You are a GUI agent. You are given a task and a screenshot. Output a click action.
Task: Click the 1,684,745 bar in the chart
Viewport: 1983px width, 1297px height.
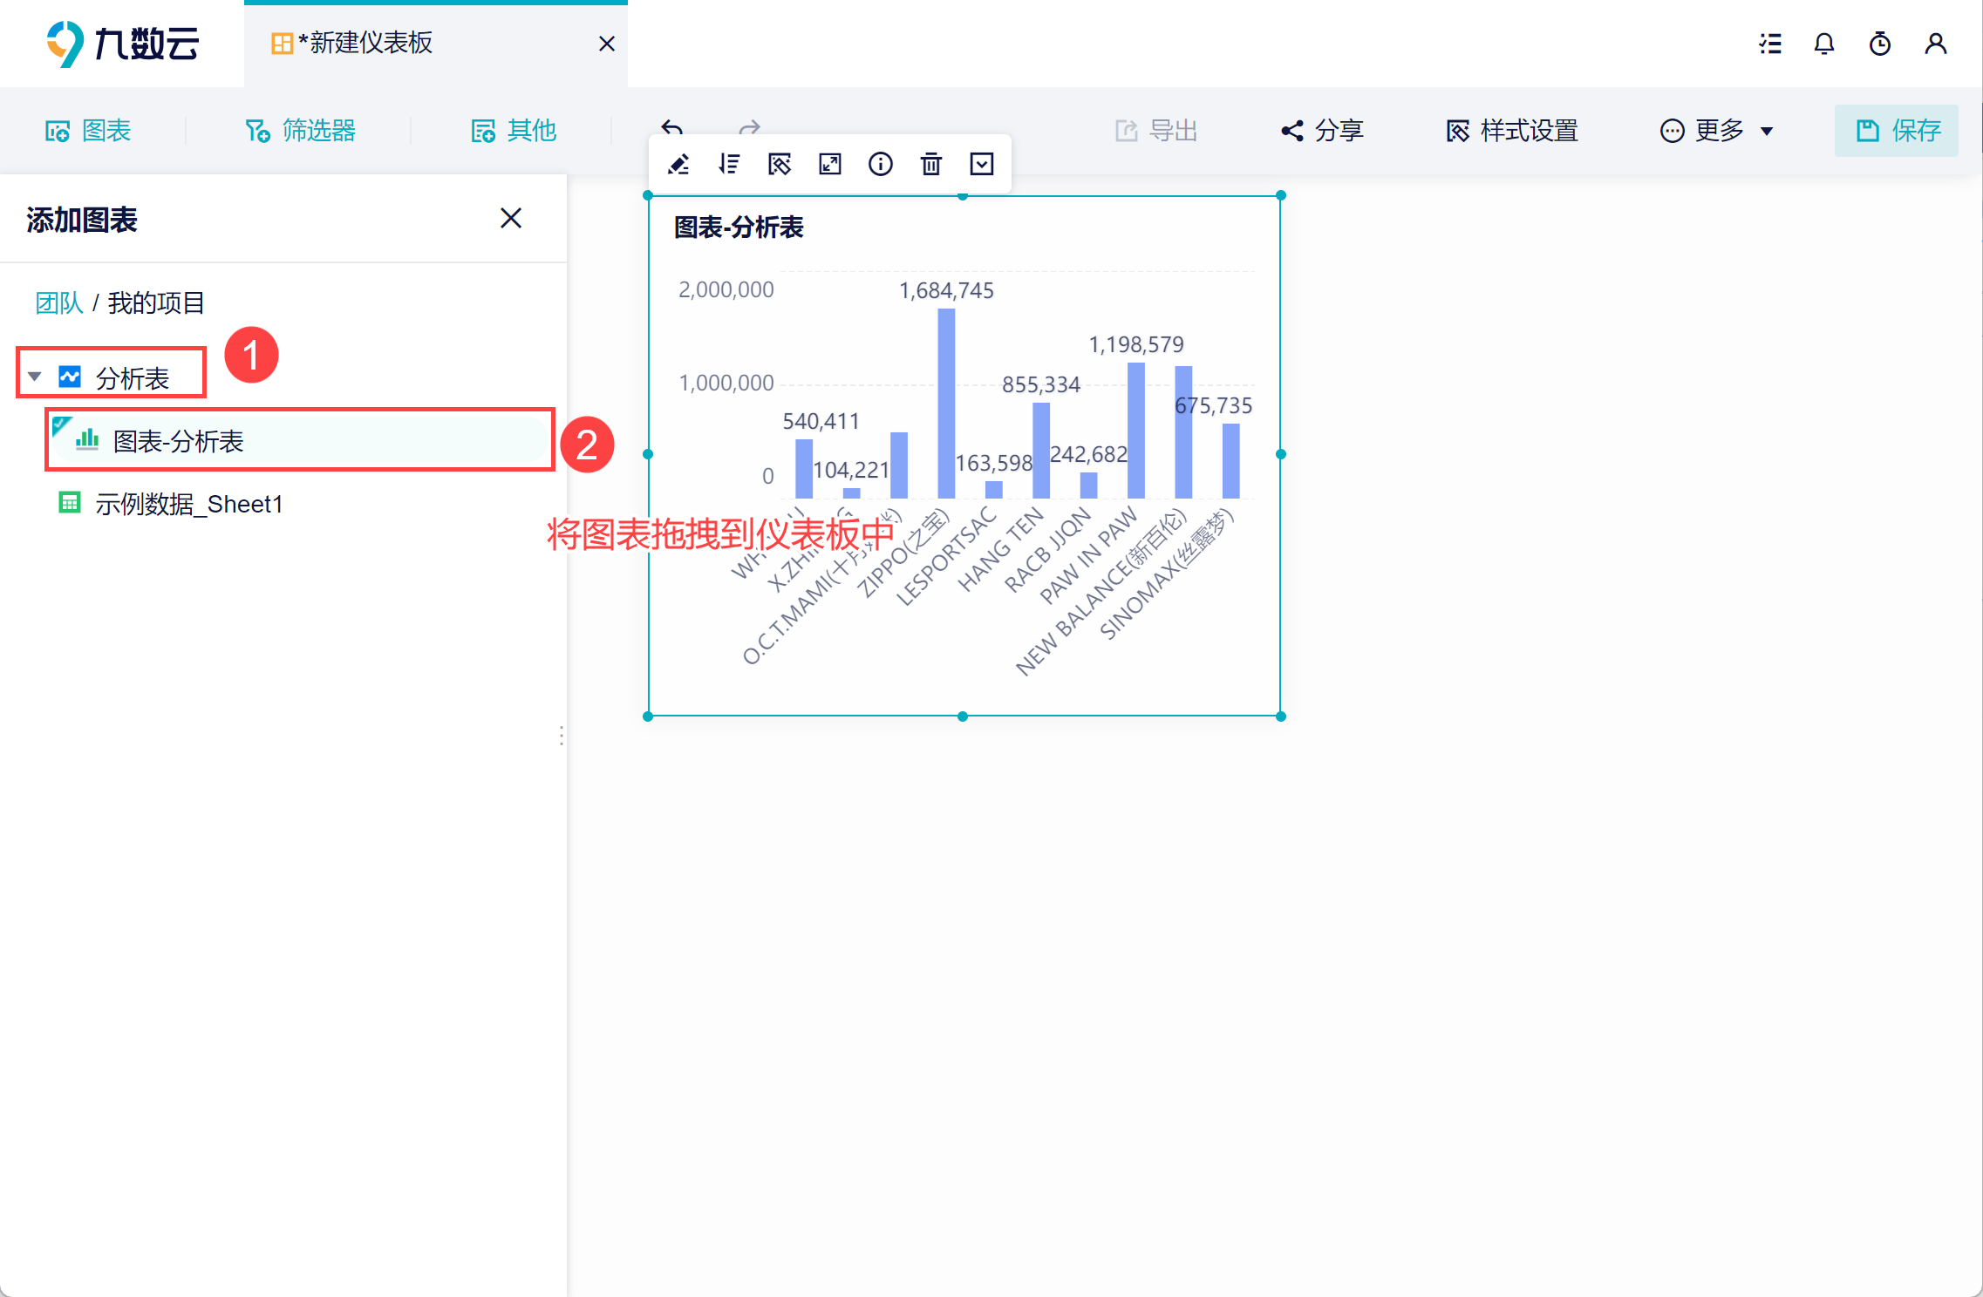click(x=946, y=404)
